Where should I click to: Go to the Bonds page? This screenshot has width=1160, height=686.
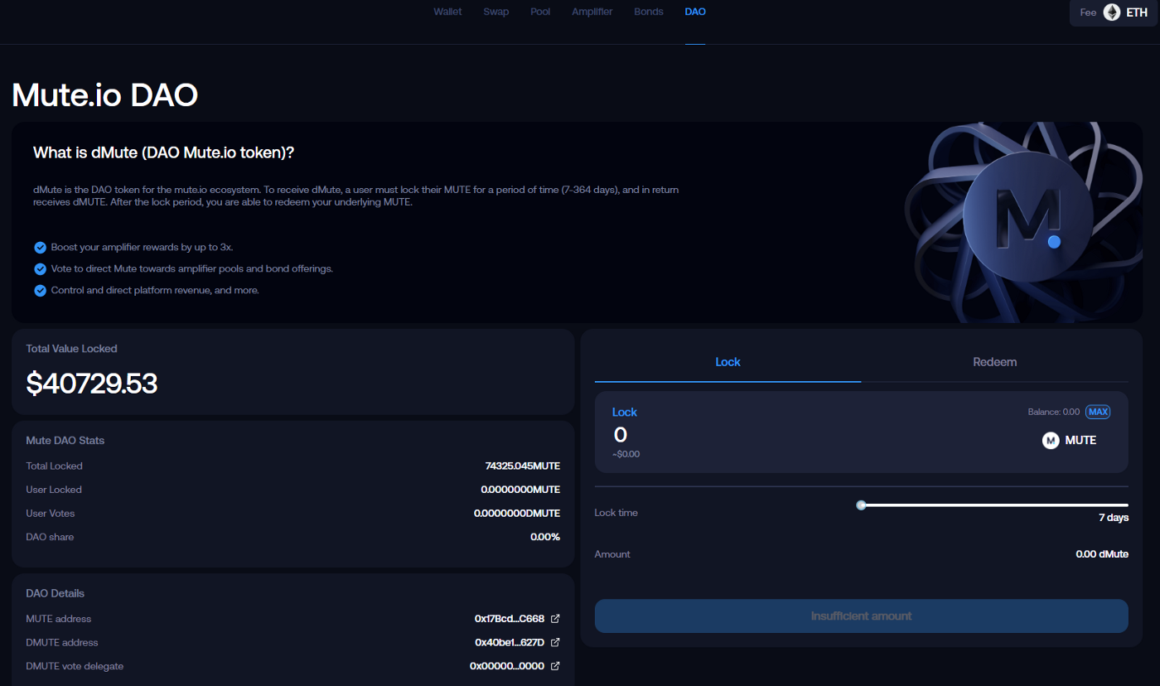coord(649,12)
